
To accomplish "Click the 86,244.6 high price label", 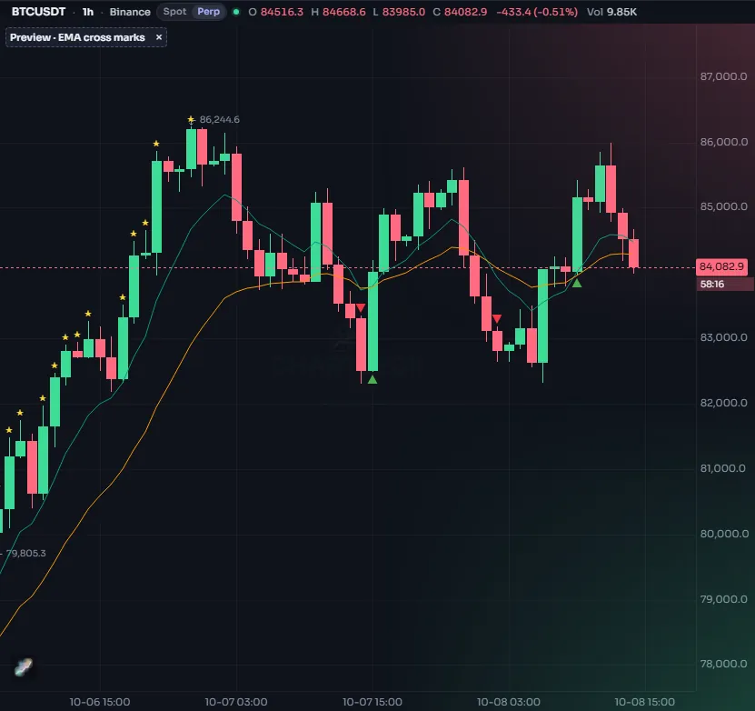I will click(x=219, y=119).
